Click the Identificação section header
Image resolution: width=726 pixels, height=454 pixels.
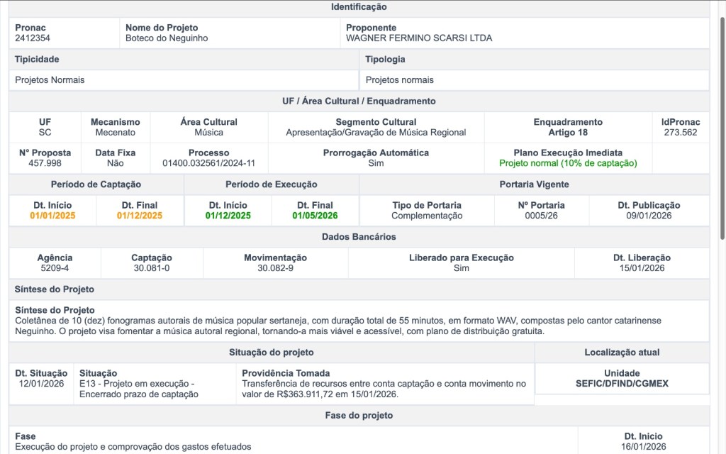[x=359, y=7]
